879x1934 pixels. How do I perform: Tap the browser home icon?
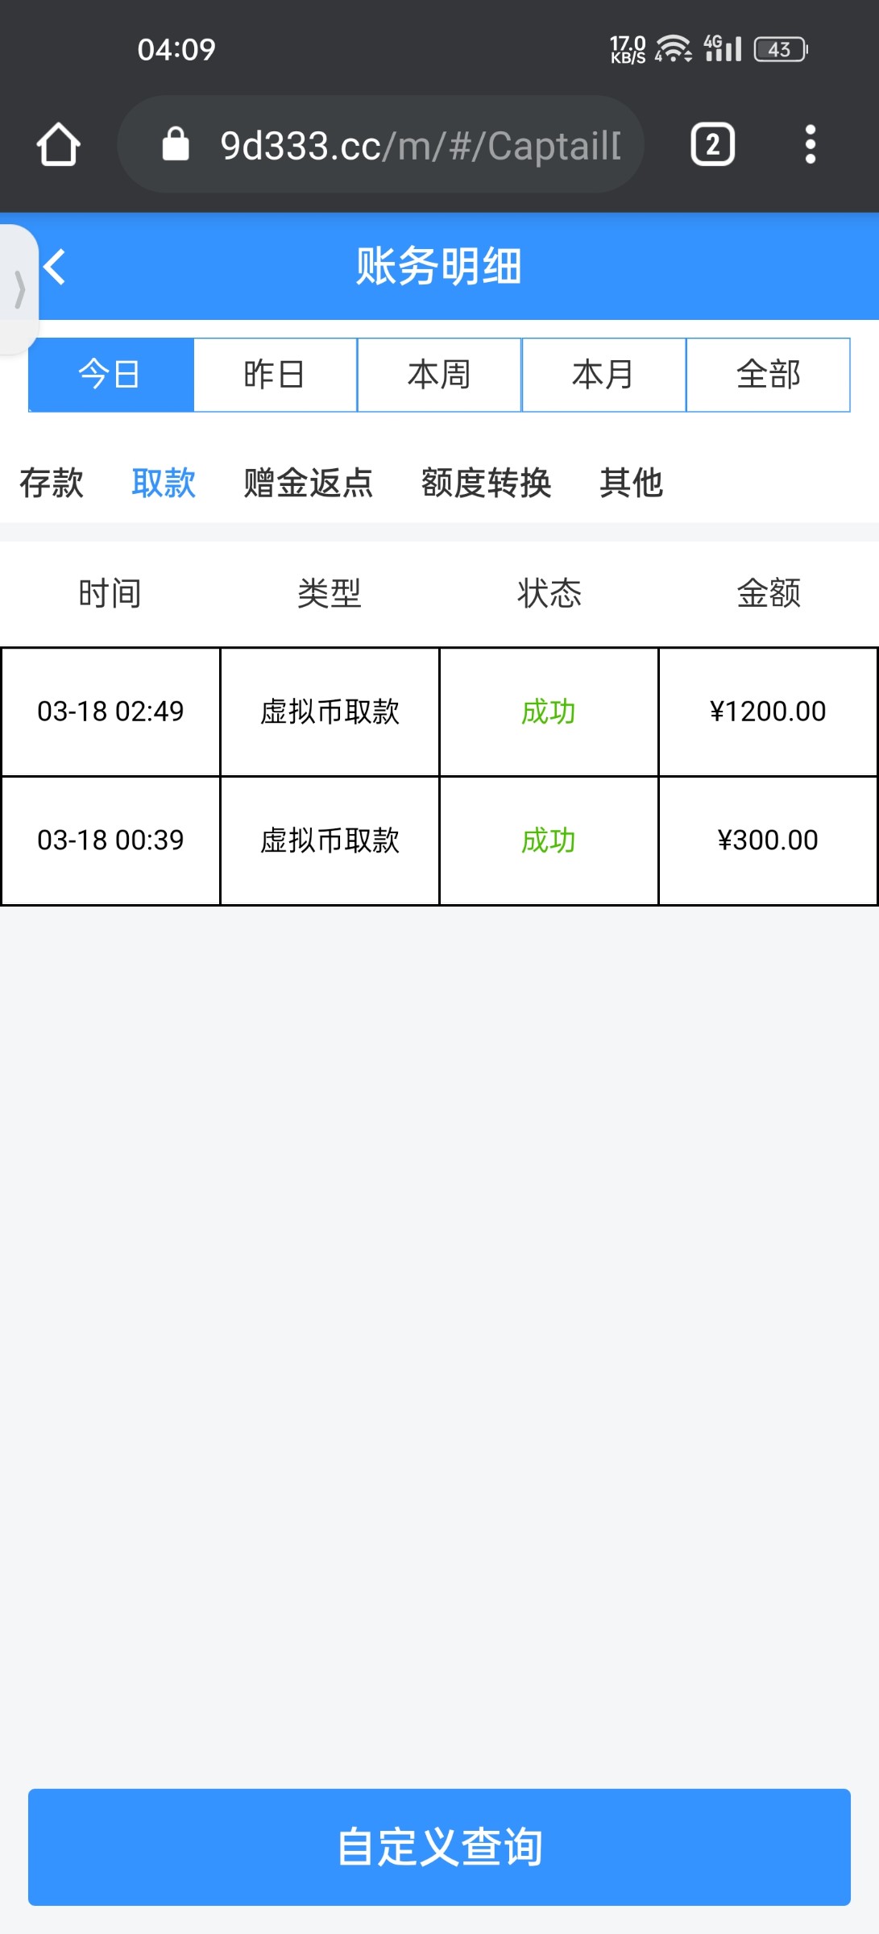(58, 145)
